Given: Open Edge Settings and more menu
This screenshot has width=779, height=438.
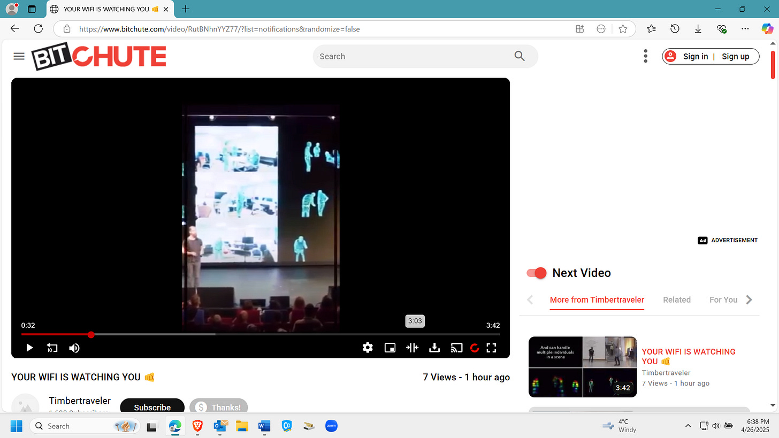Looking at the screenshot, I should (x=745, y=29).
